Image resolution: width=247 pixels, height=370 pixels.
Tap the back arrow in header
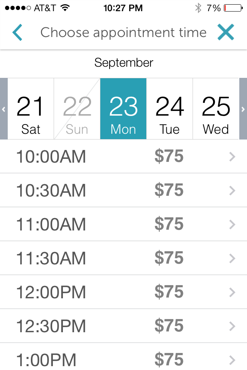point(17,32)
